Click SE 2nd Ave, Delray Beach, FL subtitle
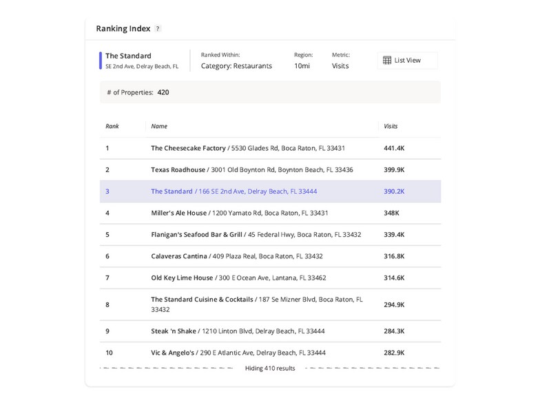540x405 pixels. (x=142, y=66)
